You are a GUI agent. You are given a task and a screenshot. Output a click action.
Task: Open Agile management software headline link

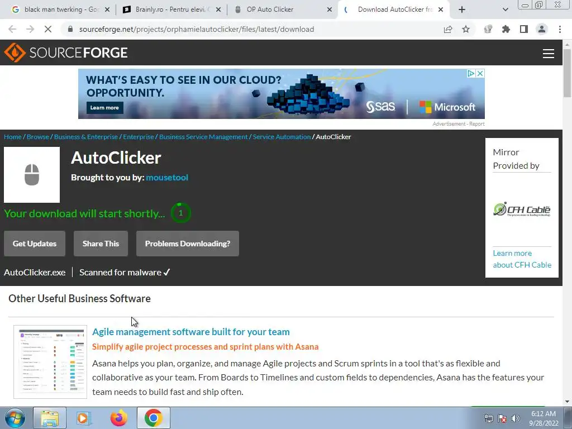[x=191, y=332]
